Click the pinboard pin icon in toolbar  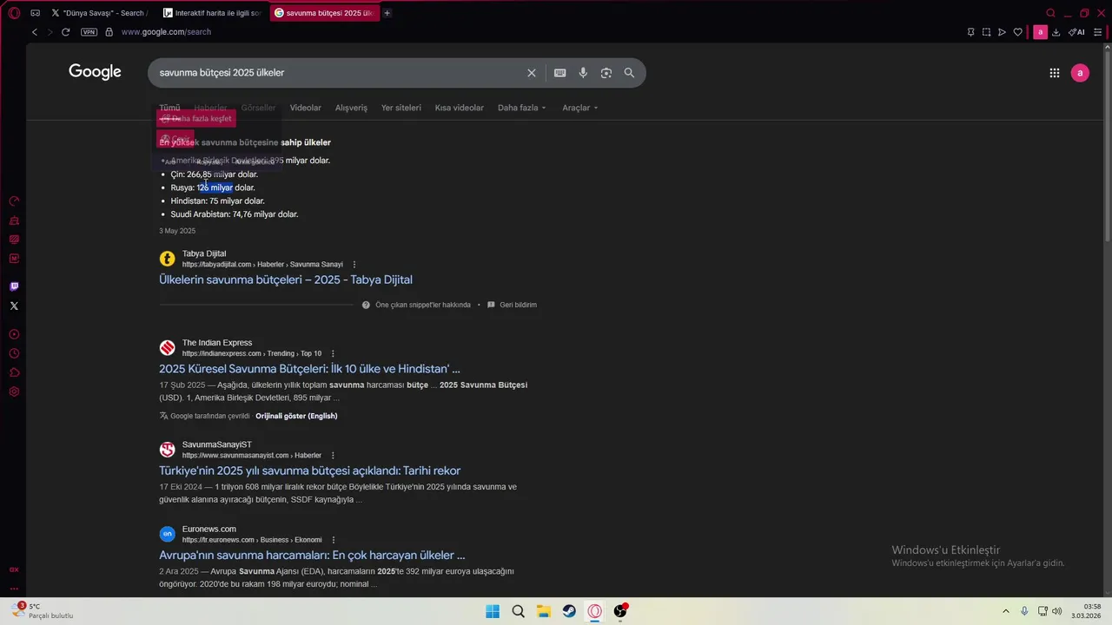970,32
